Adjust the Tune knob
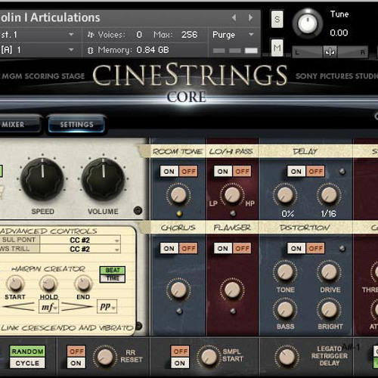This screenshot has height=378, width=378. click(x=308, y=23)
